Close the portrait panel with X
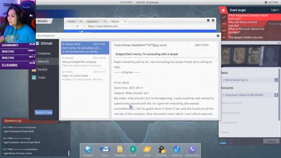Viewport: 281px width, 158px height. click(279, 43)
